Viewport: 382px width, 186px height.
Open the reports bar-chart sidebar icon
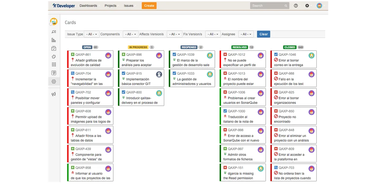[54, 40]
